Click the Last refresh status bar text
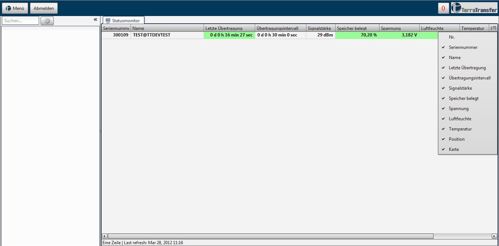This screenshot has height=246, width=499. (153, 242)
